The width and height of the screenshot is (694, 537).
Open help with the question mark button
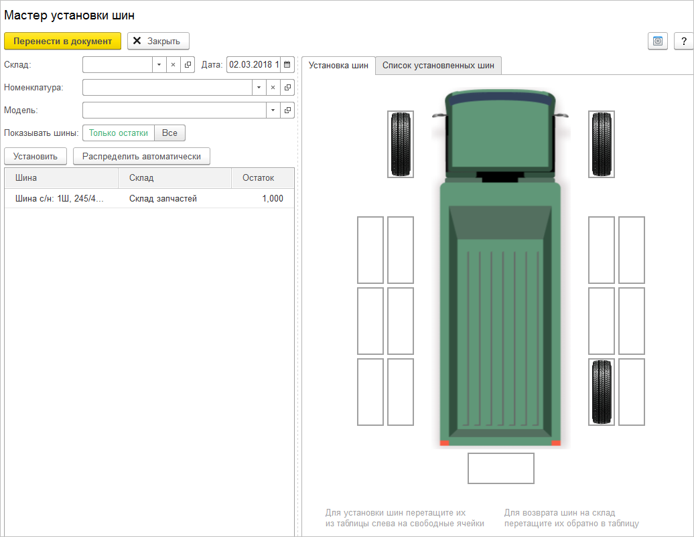coord(683,41)
